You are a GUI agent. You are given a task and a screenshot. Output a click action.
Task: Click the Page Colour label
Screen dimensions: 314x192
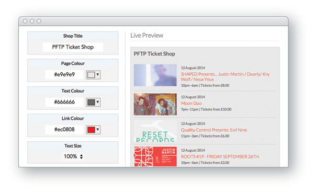73,63
